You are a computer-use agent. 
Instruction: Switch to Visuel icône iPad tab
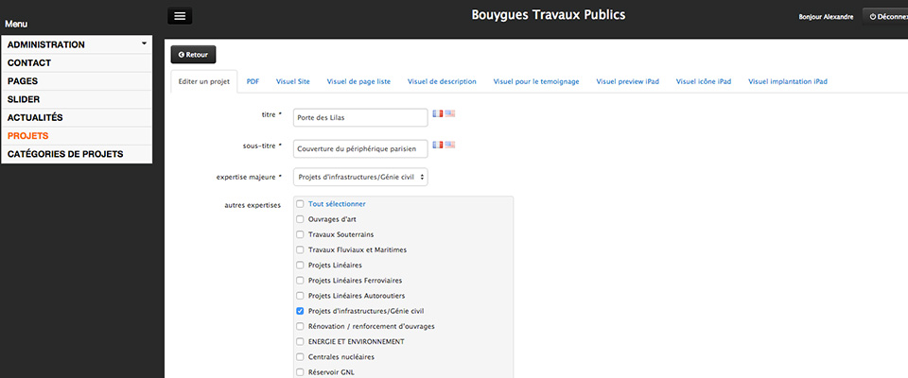pyautogui.click(x=704, y=81)
